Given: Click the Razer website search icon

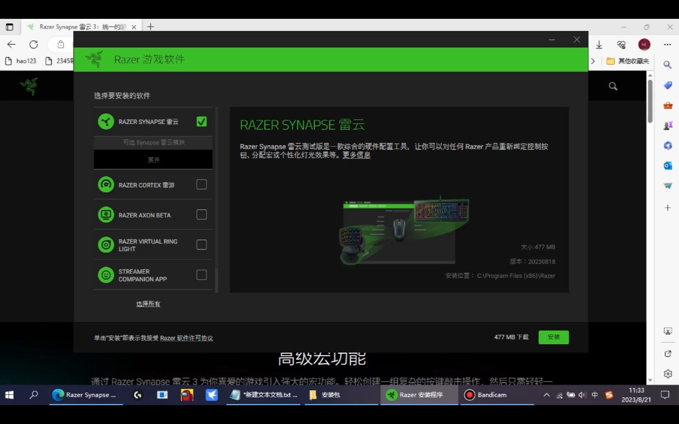Looking at the screenshot, I should click(613, 86).
